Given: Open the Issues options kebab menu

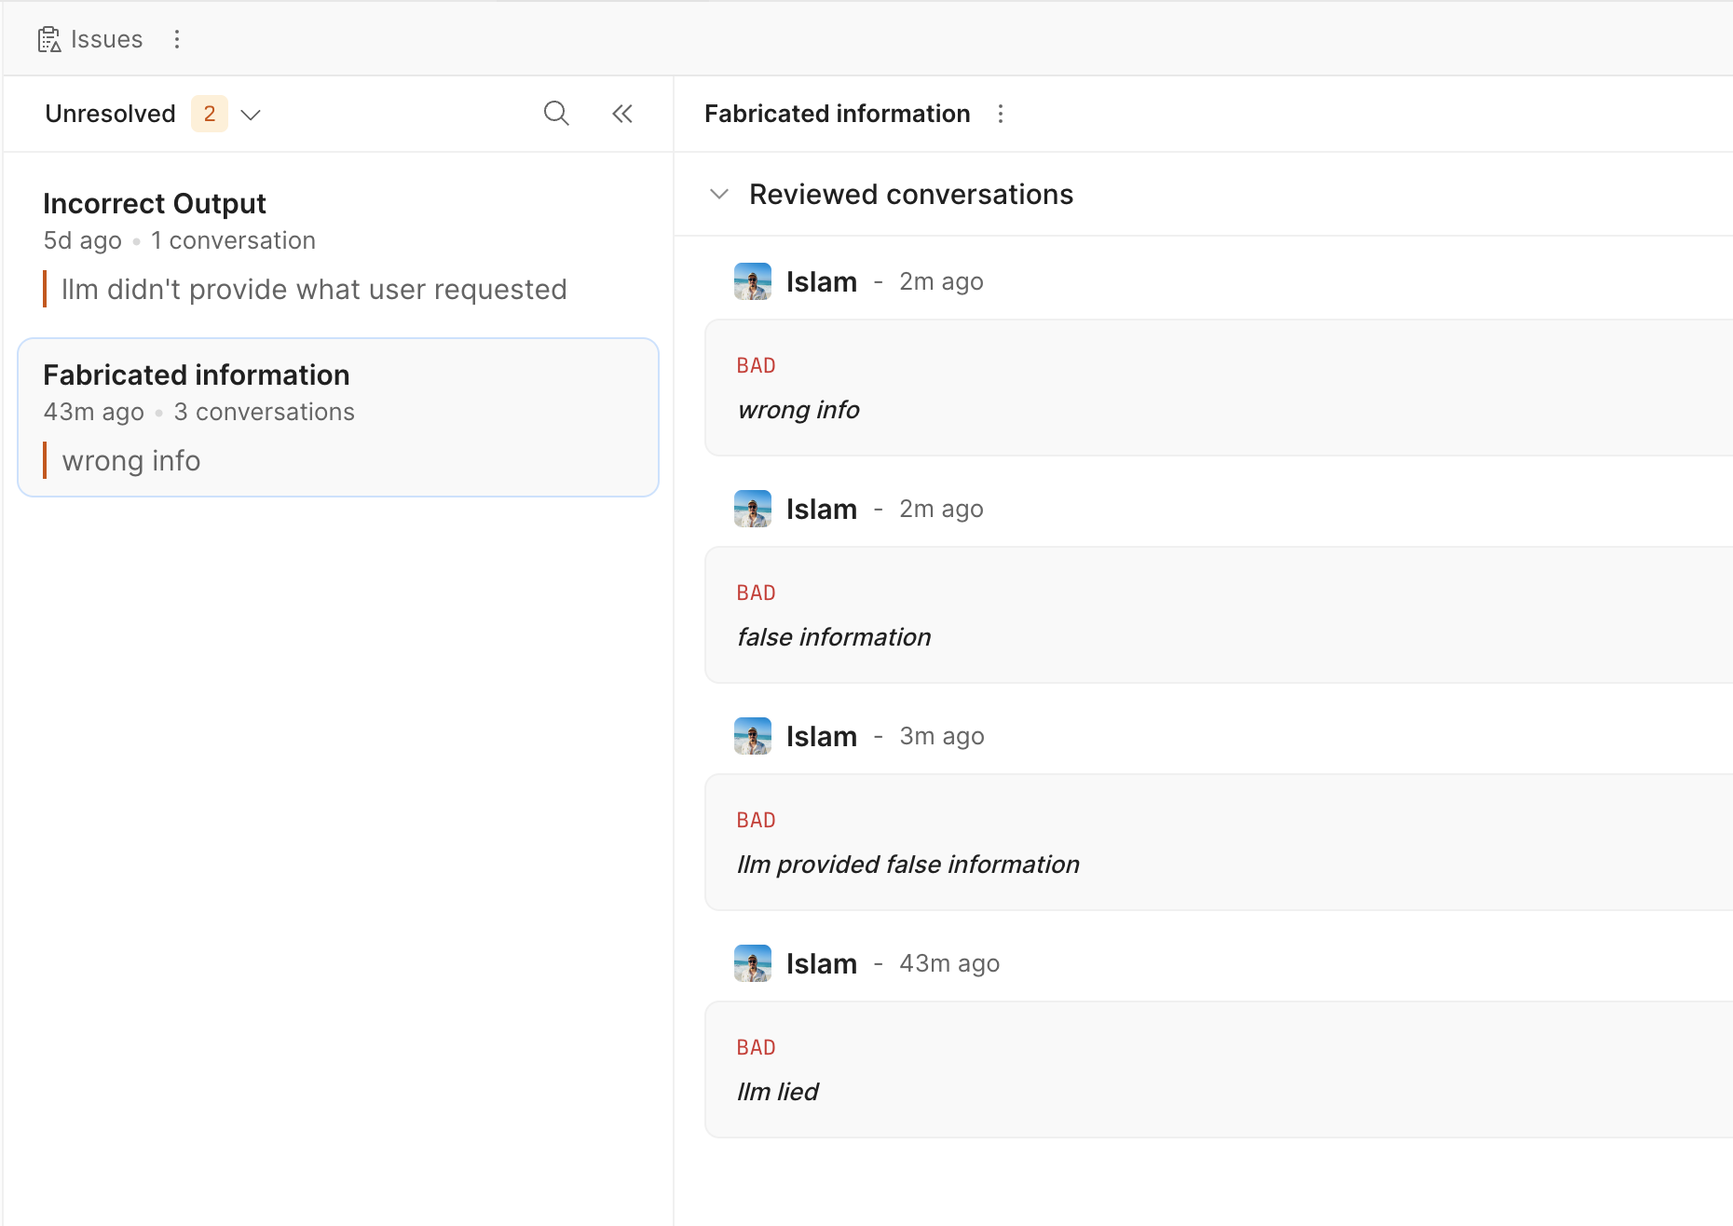Looking at the screenshot, I should [176, 38].
